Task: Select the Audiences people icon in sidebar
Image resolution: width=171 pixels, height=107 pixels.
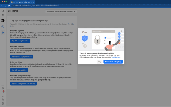Action: 3,33
